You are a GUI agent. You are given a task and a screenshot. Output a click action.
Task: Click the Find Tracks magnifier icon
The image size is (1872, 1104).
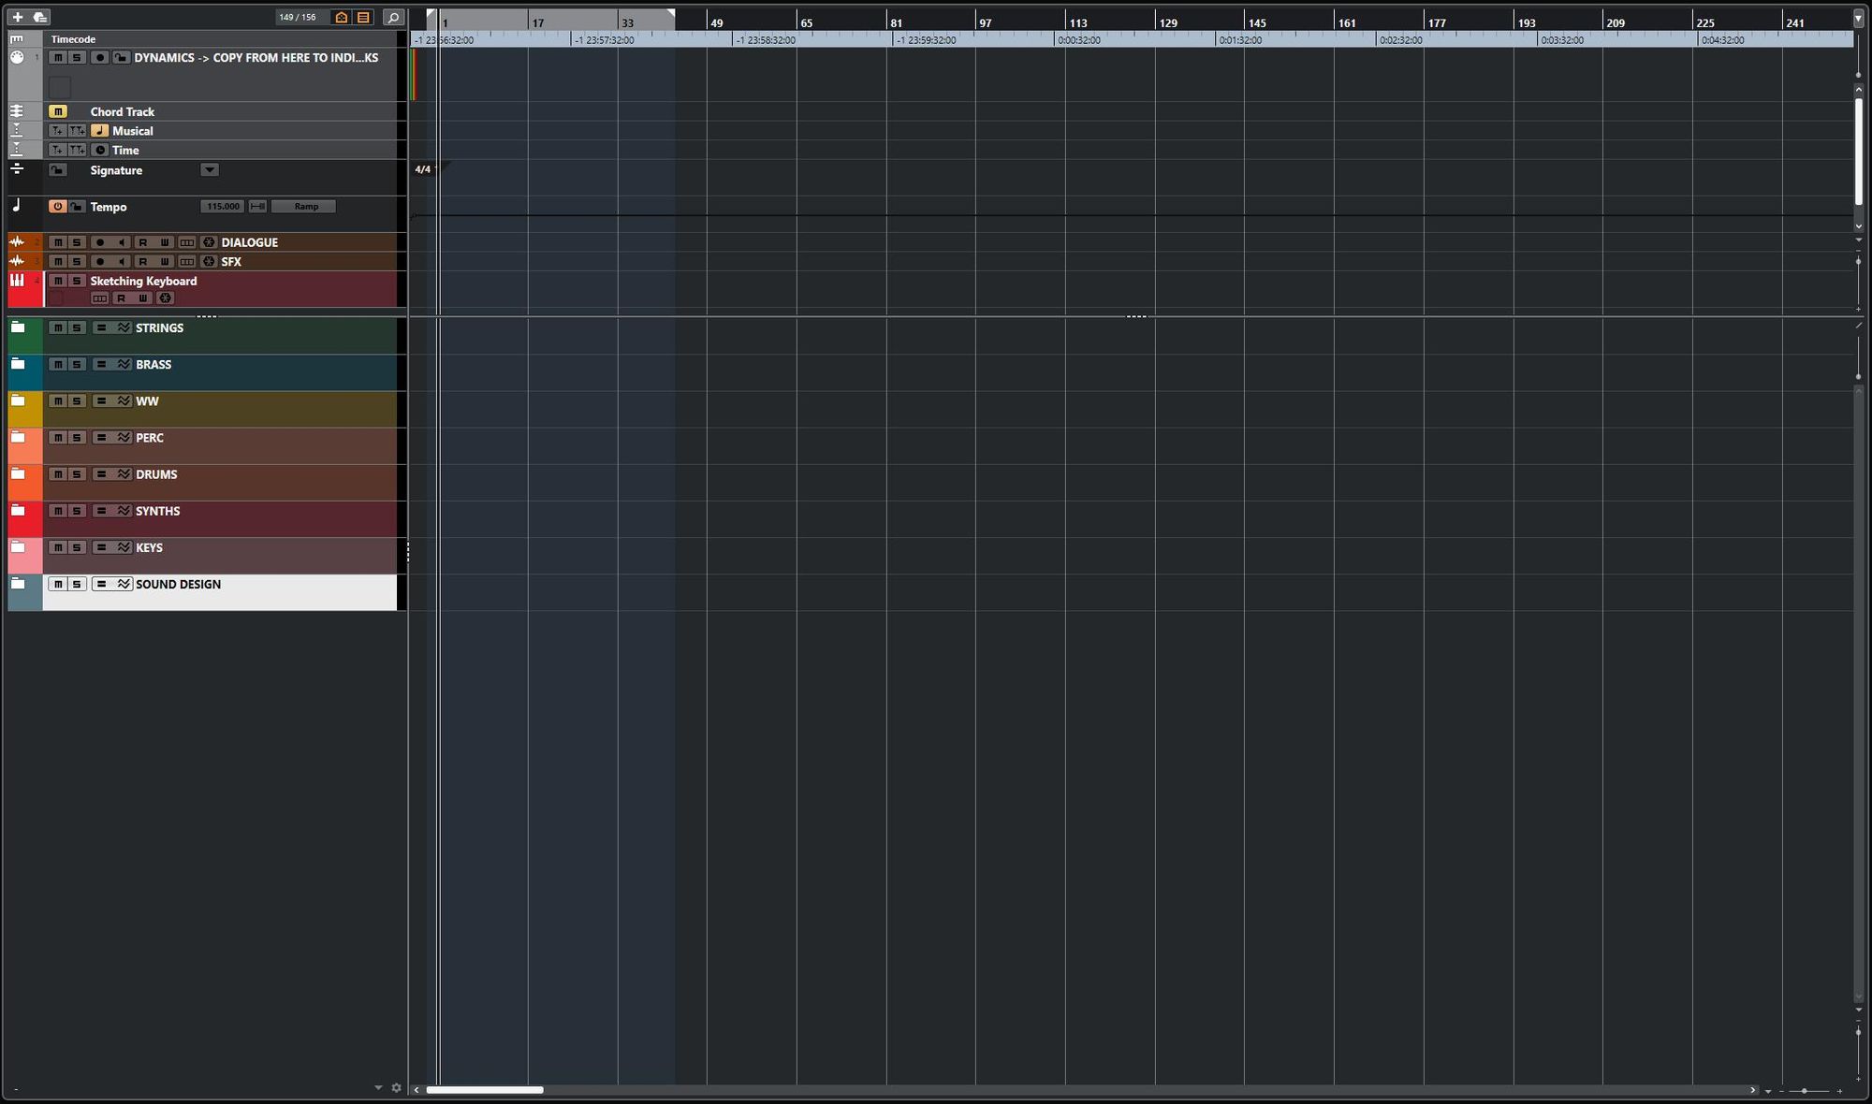click(394, 17)
